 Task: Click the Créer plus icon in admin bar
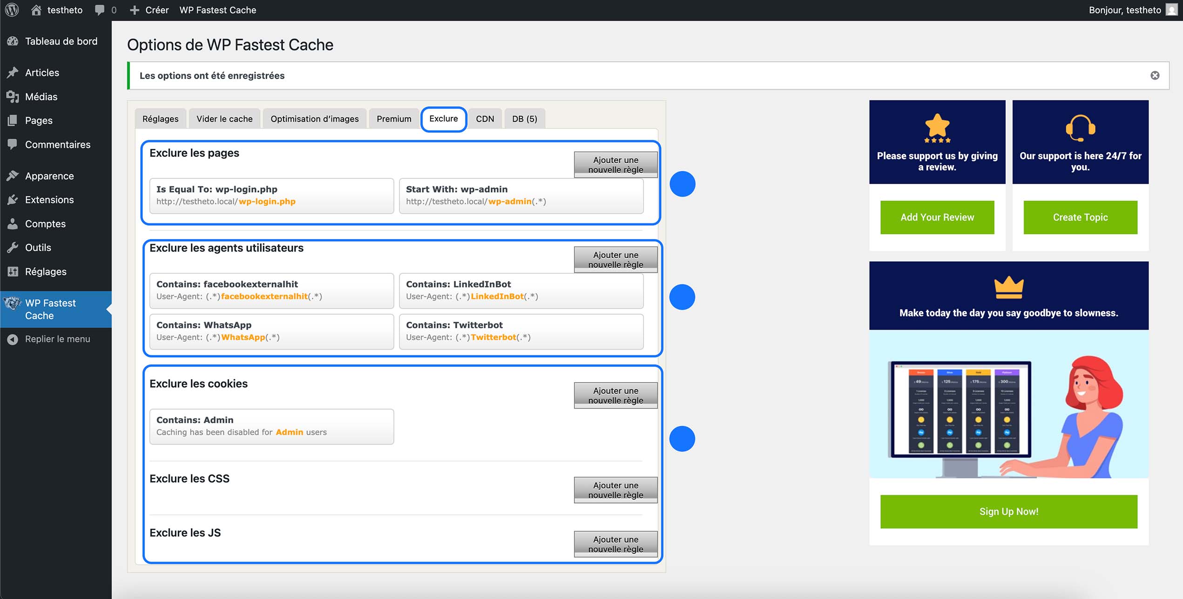pos(135,10)
